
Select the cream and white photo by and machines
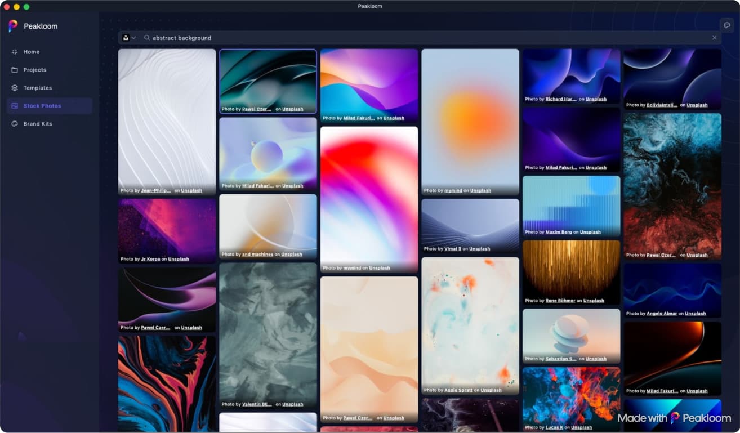pos(268,227)
